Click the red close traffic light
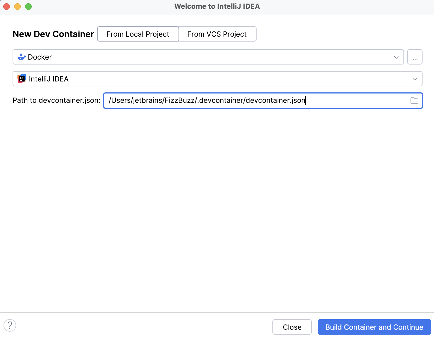 6,6
